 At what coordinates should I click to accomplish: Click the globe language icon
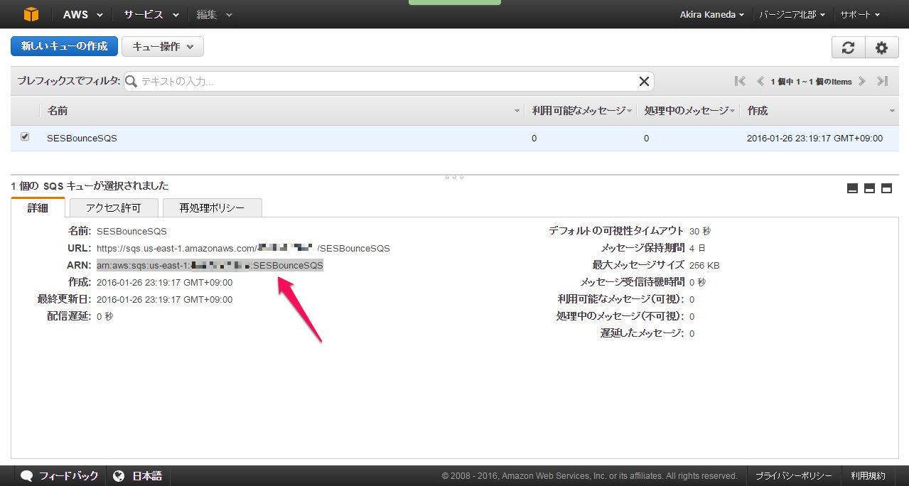119,476
